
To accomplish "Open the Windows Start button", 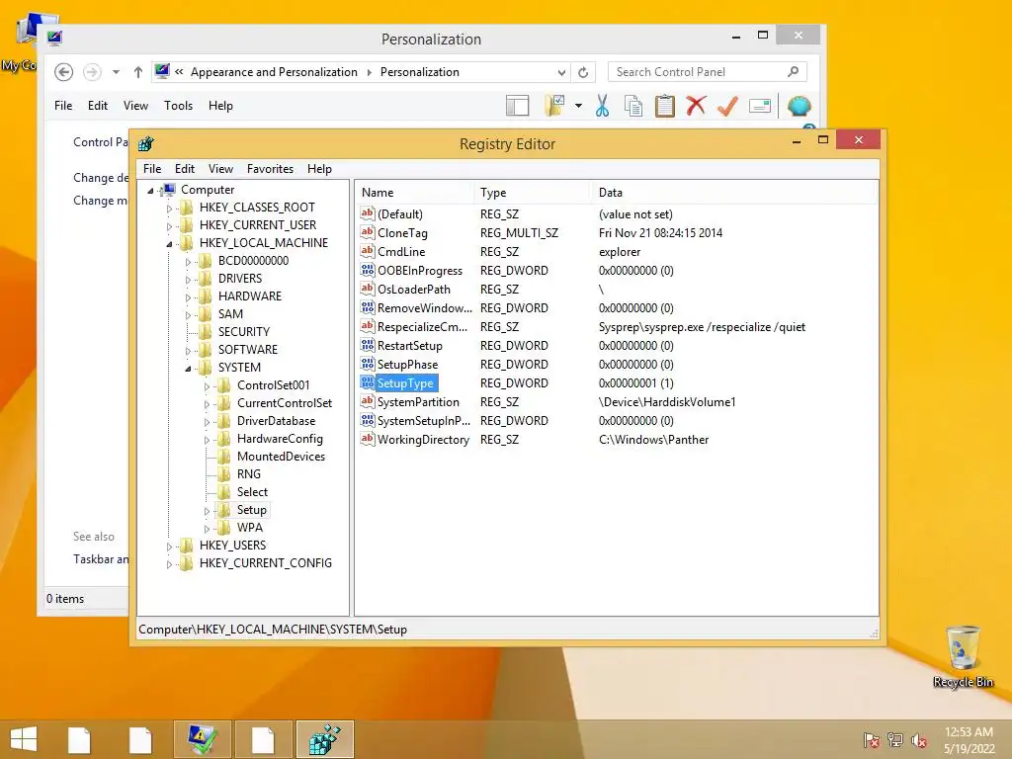I will coord(24,739).
